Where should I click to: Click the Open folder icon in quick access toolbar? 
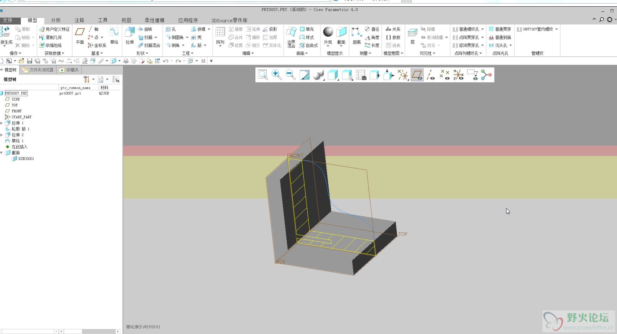pyautogui.click(x=21, y=61)
